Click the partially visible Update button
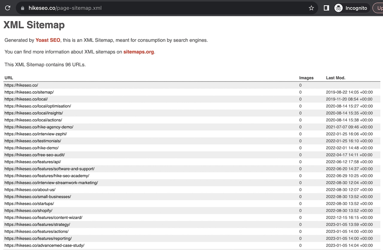383x250 pixels. coord(378,8)
